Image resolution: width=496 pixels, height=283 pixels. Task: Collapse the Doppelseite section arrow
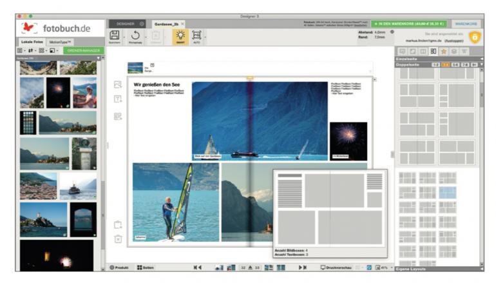tap(481, 64)
